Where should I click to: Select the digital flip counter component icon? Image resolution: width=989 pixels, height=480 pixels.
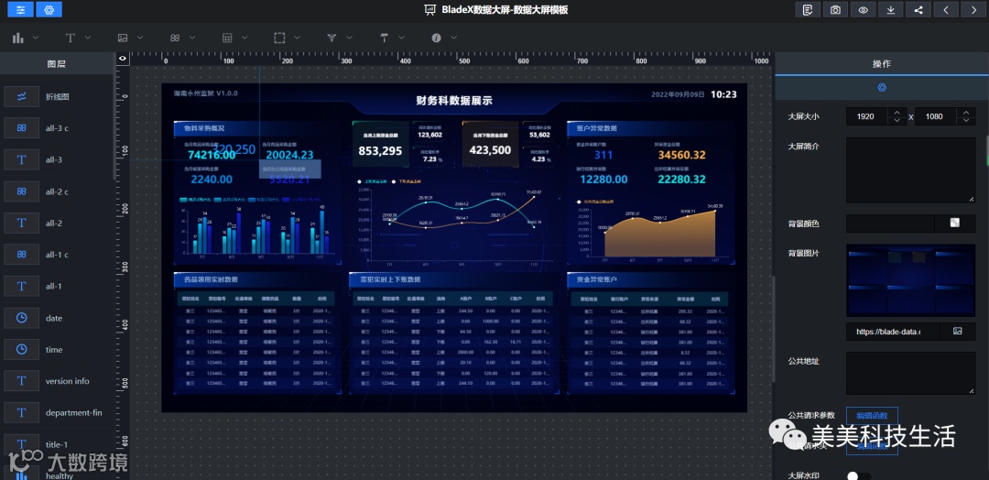pyautogui.click(x=175, y=38)
